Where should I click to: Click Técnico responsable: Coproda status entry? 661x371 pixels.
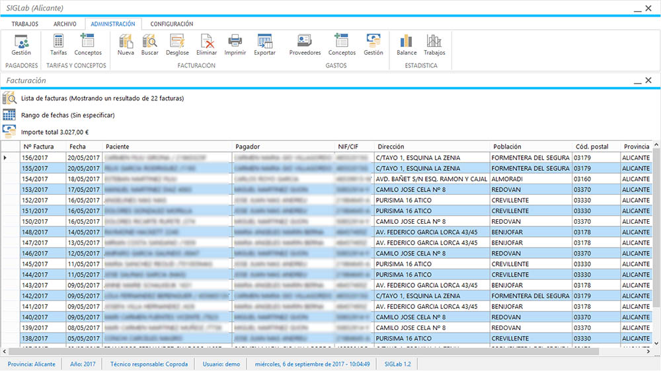coord(149,364)
